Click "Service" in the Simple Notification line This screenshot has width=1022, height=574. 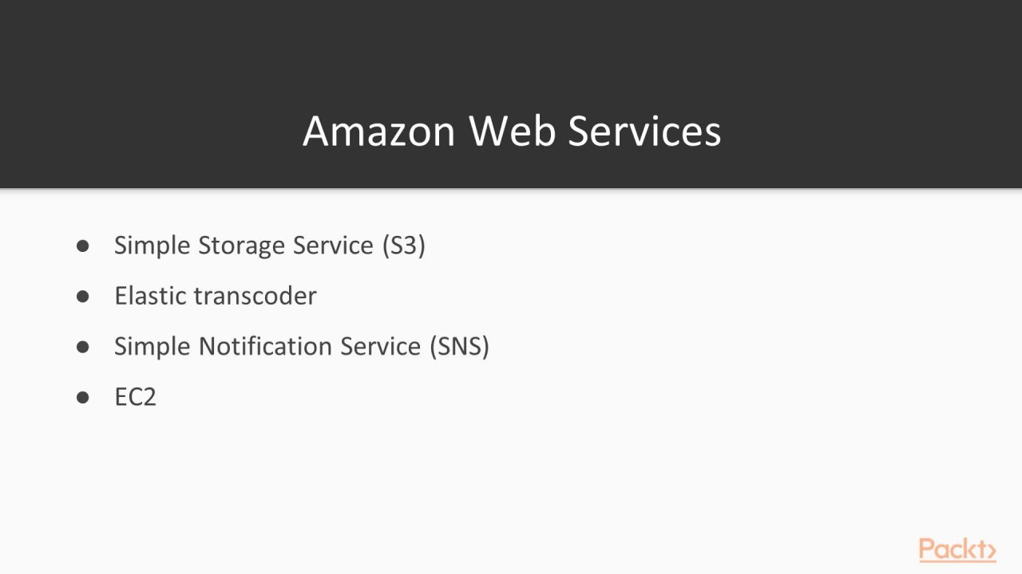(x=380, y=346)
